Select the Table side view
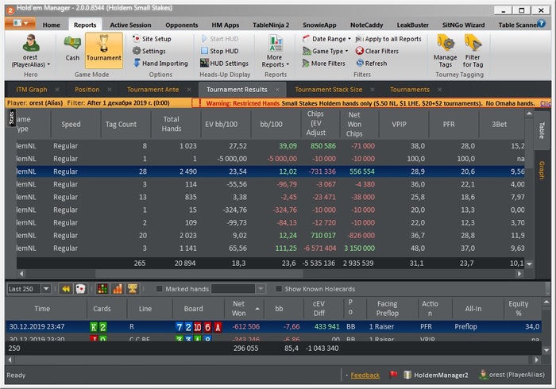556x389 pixels. pyautogui.click(x=542, y=130)
